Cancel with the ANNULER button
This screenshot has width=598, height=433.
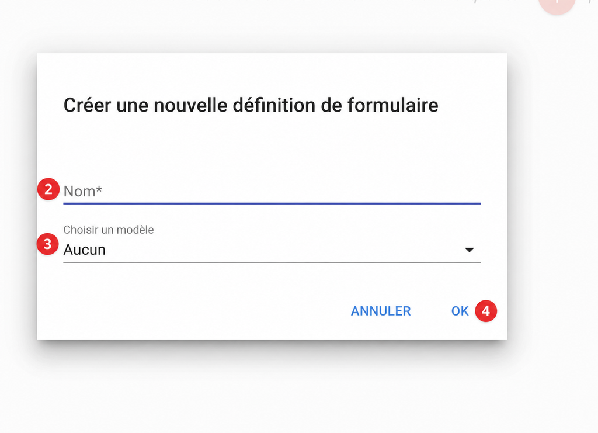381,311
